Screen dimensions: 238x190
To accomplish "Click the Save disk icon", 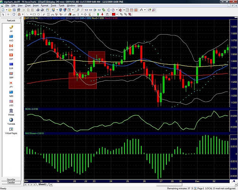I will (x=14, y=10).
